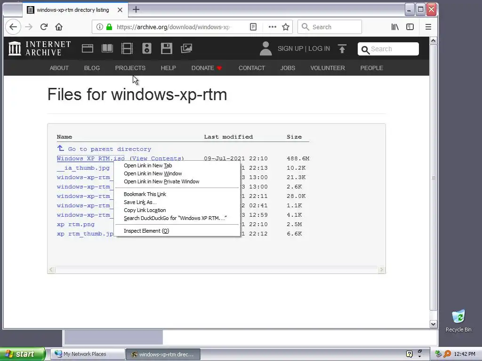The height and width of the screenshot is (361, 482).
Task: Click the Internet Archive logo
Action: [x=40, y=48]
